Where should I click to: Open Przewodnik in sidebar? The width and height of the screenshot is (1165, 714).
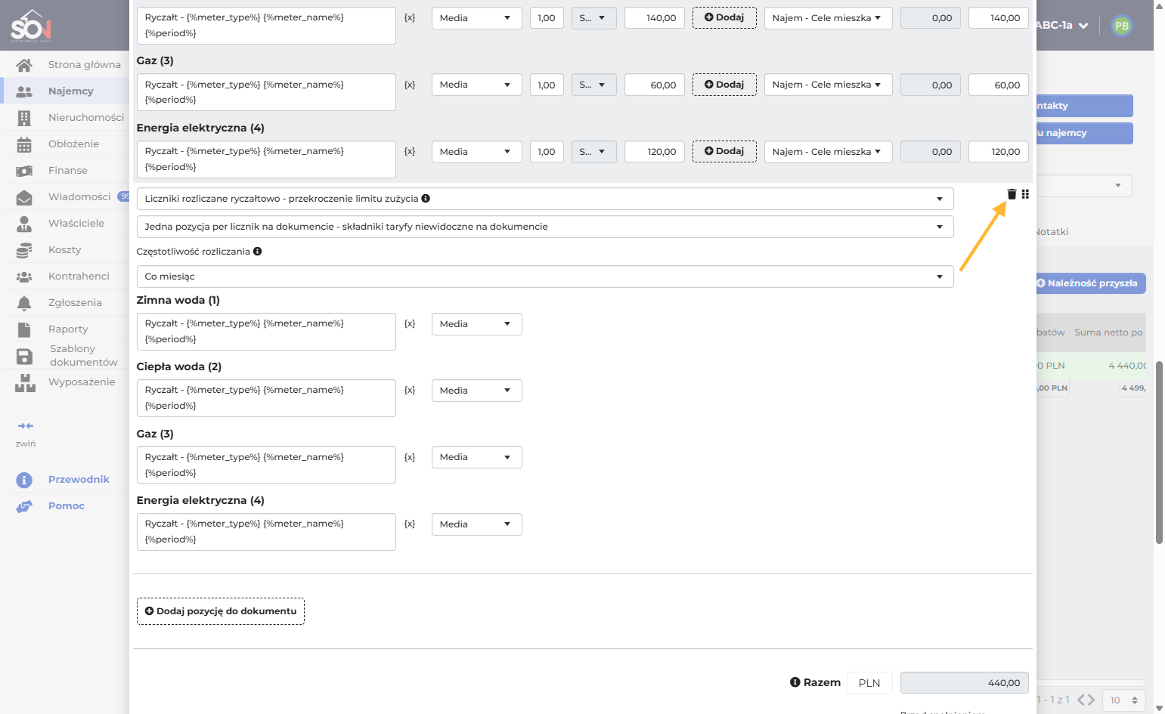pyautogui.click(x=79, y=480)
